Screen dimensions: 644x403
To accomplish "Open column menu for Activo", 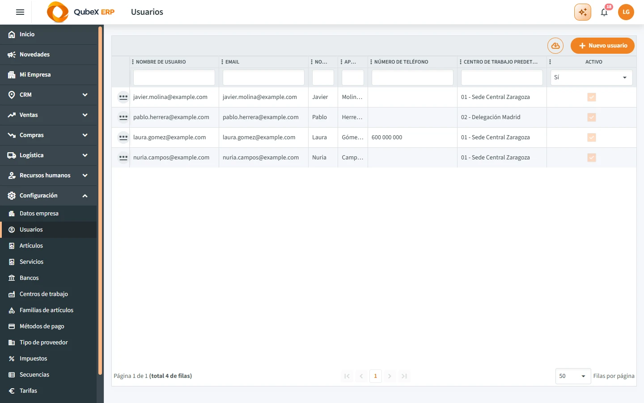I will click(x=550, y=62).
